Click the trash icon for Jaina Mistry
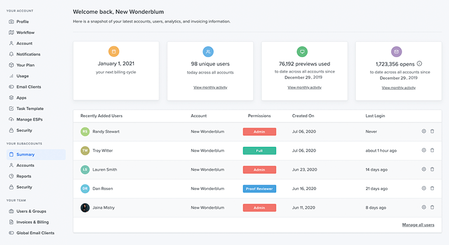Screen dimensions: 449x245 pyautogui.click(x=432, y=207)
